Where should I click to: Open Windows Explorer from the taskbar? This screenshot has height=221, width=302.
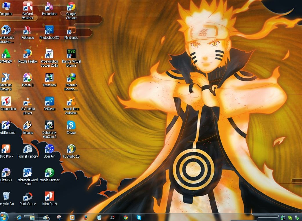(32, 218)
